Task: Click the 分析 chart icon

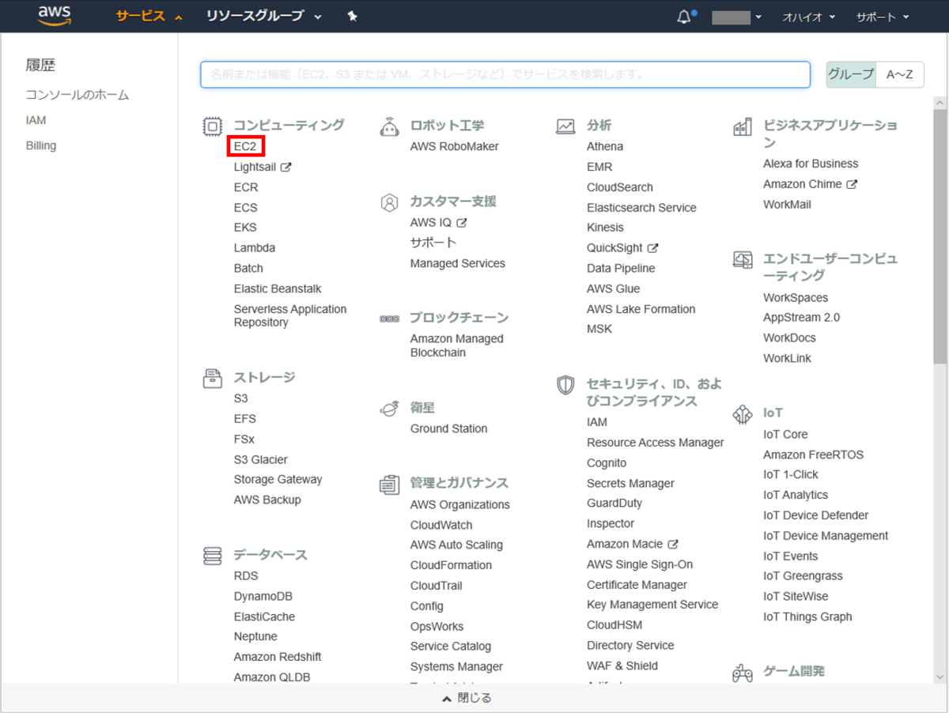Action: click(565, 126)
